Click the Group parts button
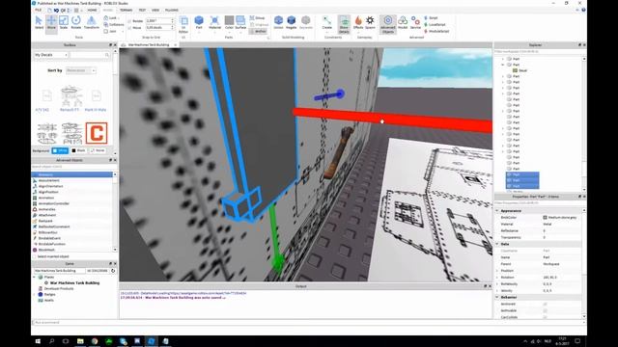618x347 pixels. 258,18
